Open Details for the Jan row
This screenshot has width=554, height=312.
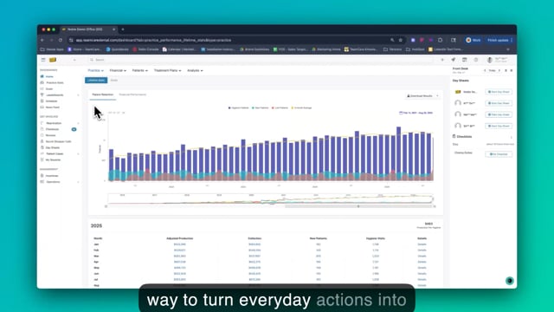tap(422, 244)
